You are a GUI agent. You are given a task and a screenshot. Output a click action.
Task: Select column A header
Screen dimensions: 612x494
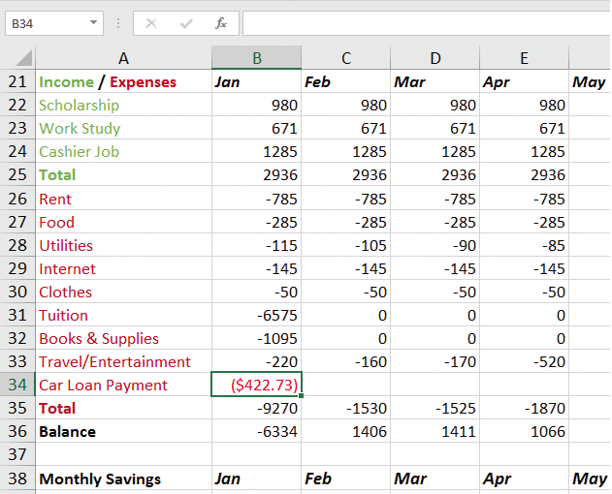point(124,58)
